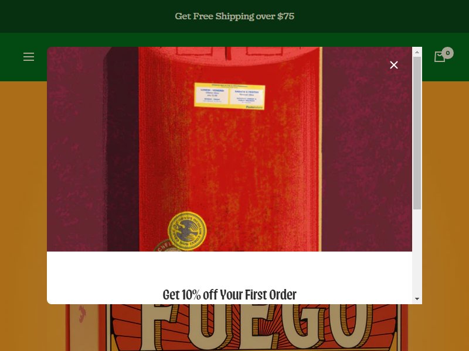This screenshot has height=351, width=469.
Task: Click the dark maroon wall left of mailbox
Action: pyautogui.click(x=76, y=149)
